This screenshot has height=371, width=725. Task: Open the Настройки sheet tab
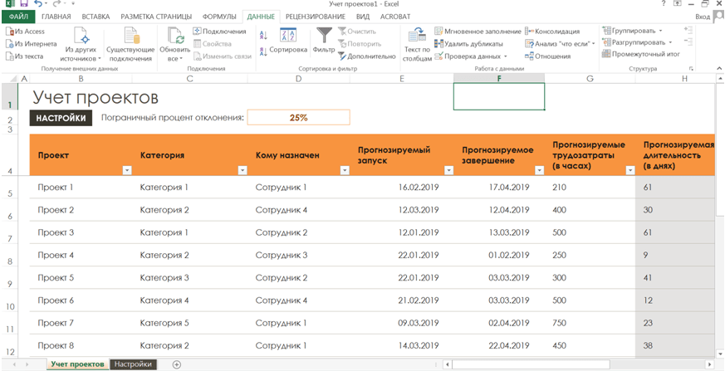tap(134, 364)
